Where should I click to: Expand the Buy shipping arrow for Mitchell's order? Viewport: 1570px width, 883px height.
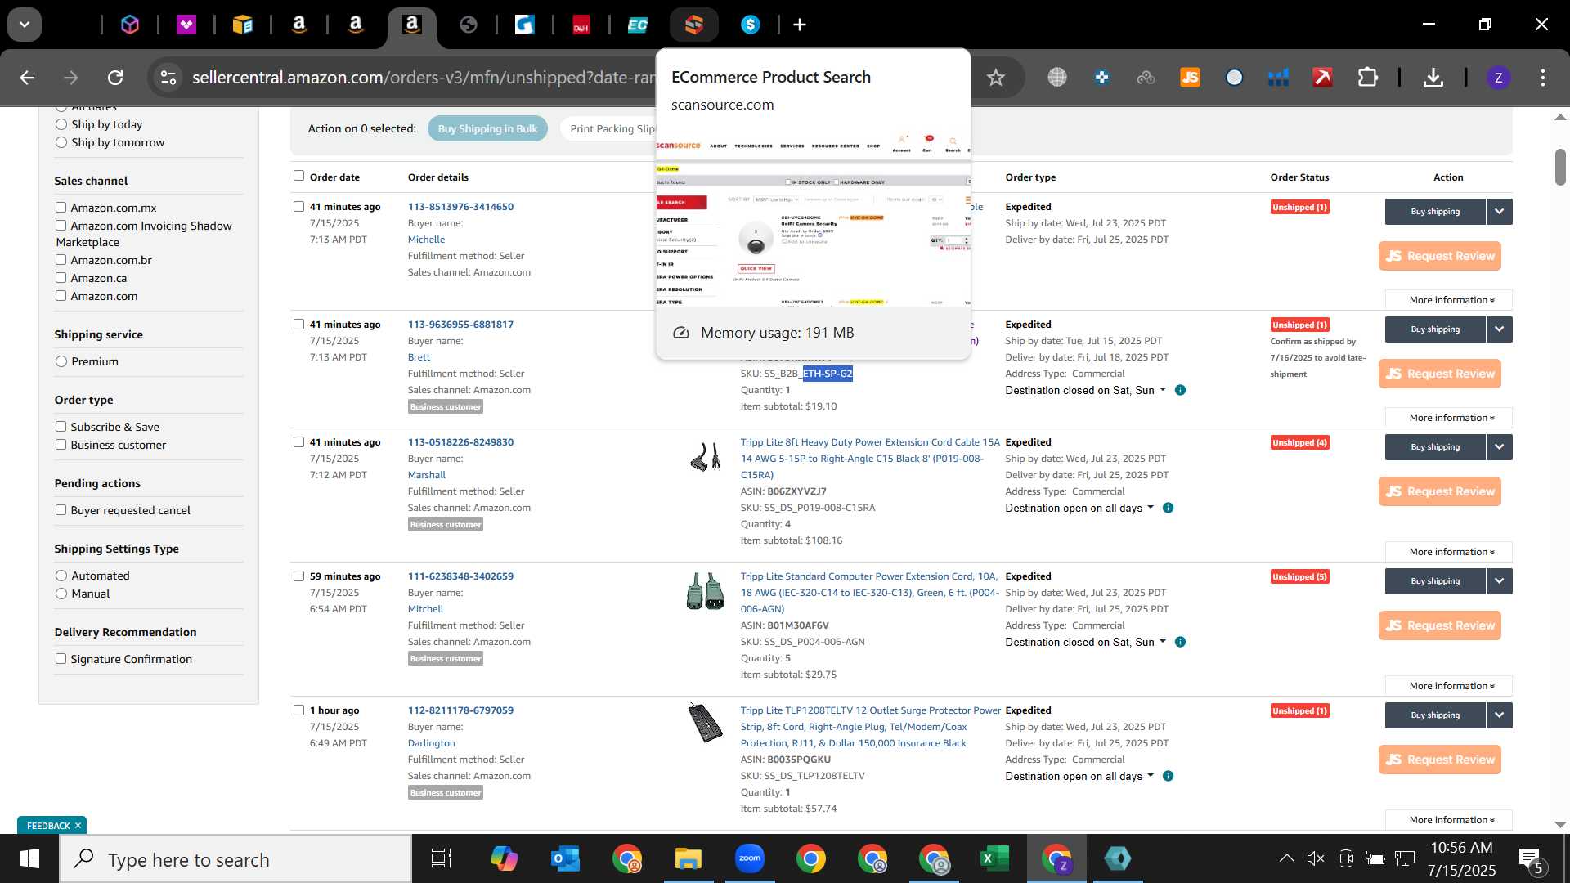pos(1499,581)
